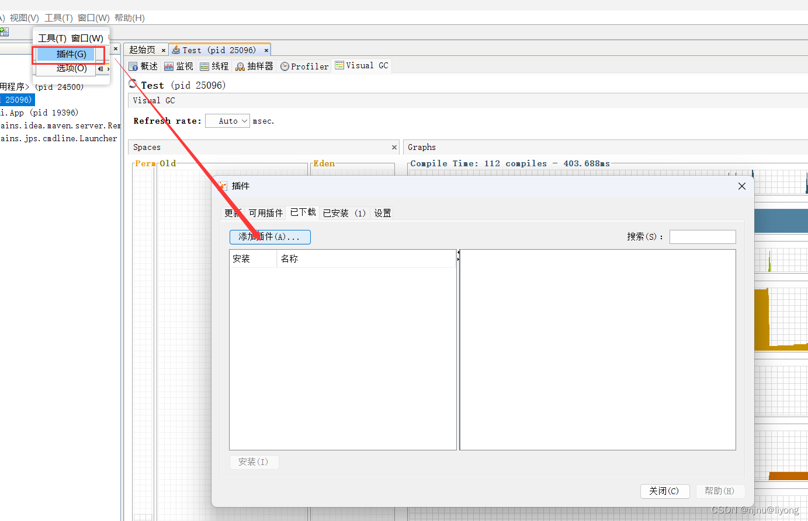Switch to the 已安装 (1) tab
This screenshot has height=521, width=808.
345,213
